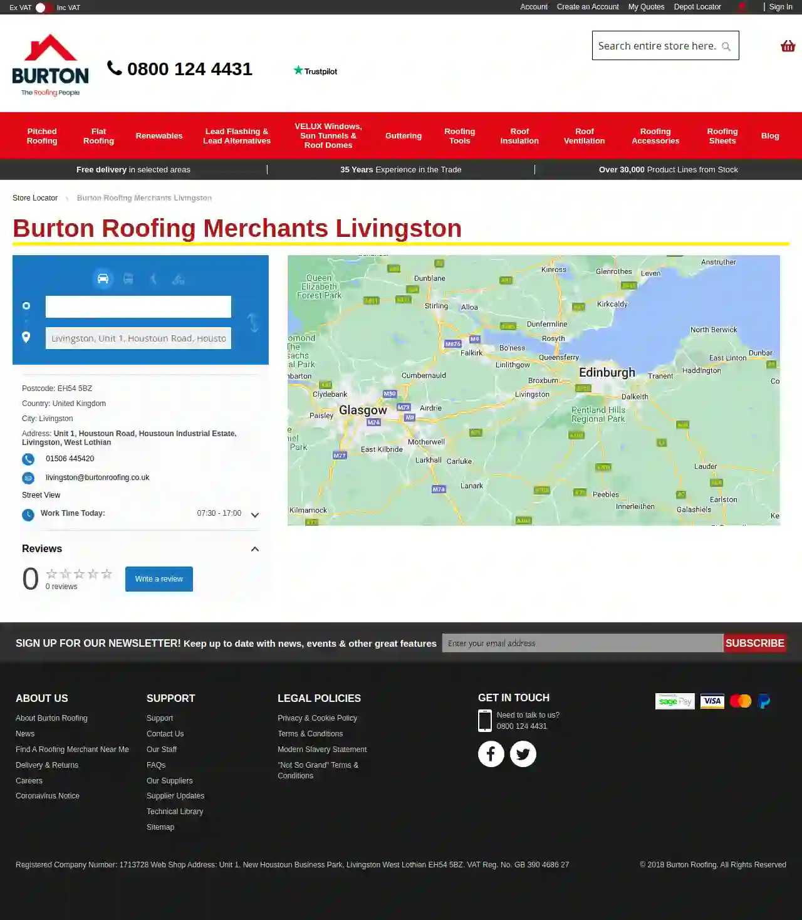Open Flat Roofing menu
This screenshot has width=802, height=920.
(98, 136)
